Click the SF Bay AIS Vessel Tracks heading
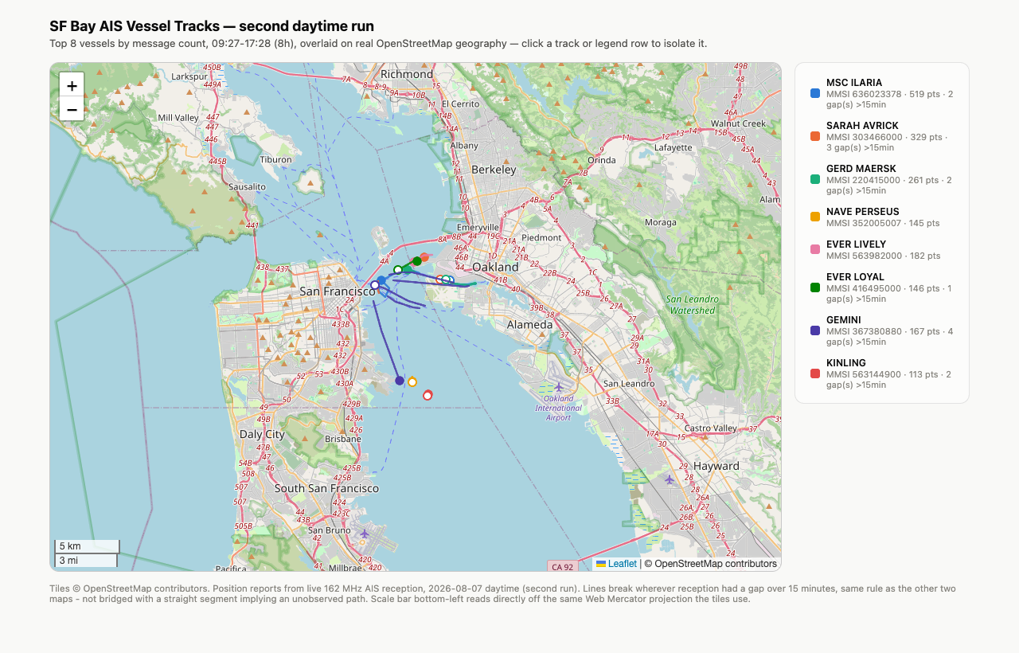The image size is (1019, 653). point(212,26)
